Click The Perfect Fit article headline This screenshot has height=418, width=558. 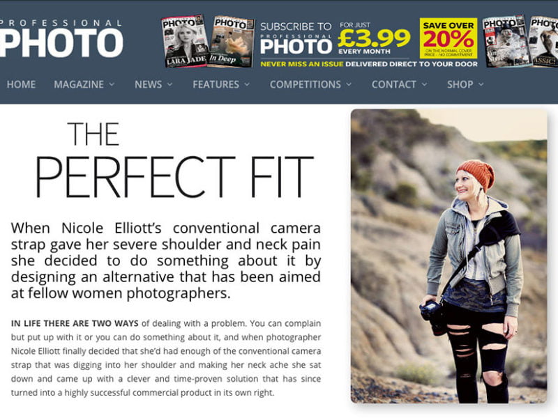tap(174, 160)
